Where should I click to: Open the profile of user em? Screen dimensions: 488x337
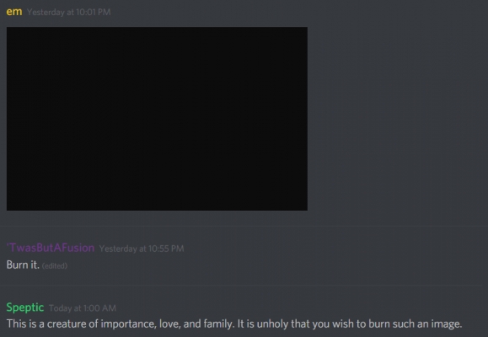click(14, 12)
